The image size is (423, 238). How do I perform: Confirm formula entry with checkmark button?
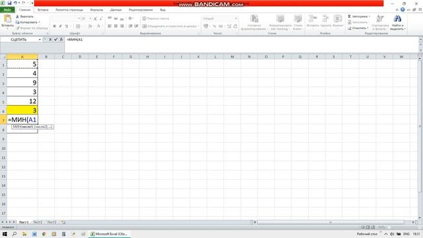point(56,40)
